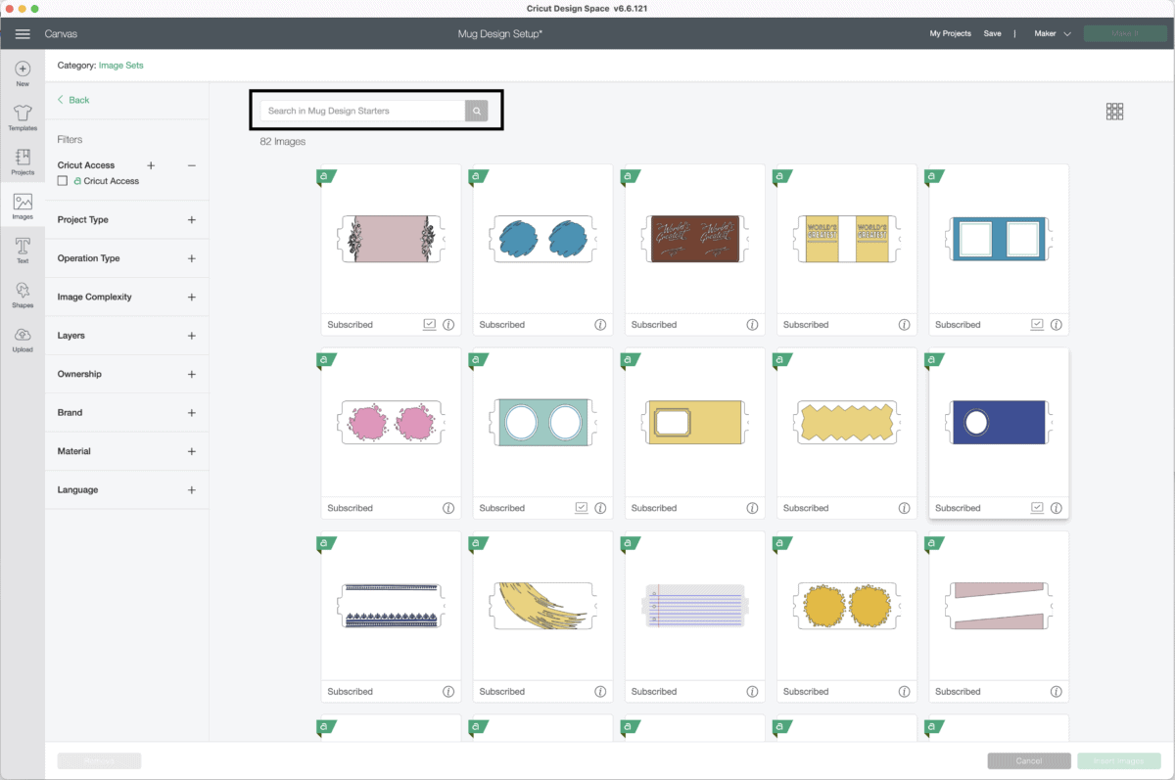Click the Back link

pyautogui.click(x=73, y=100)
